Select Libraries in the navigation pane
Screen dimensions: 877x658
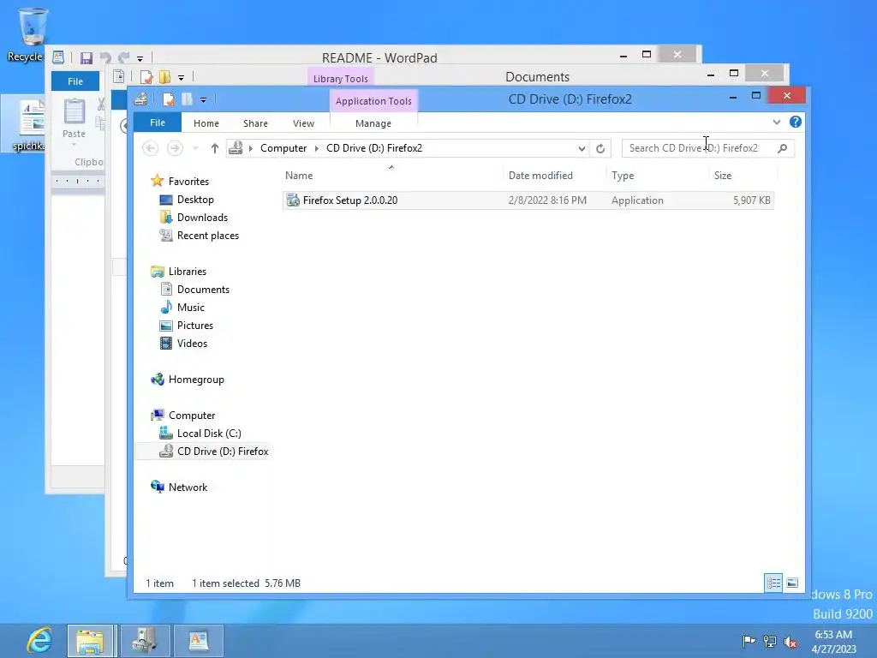[x=188, y=272]
